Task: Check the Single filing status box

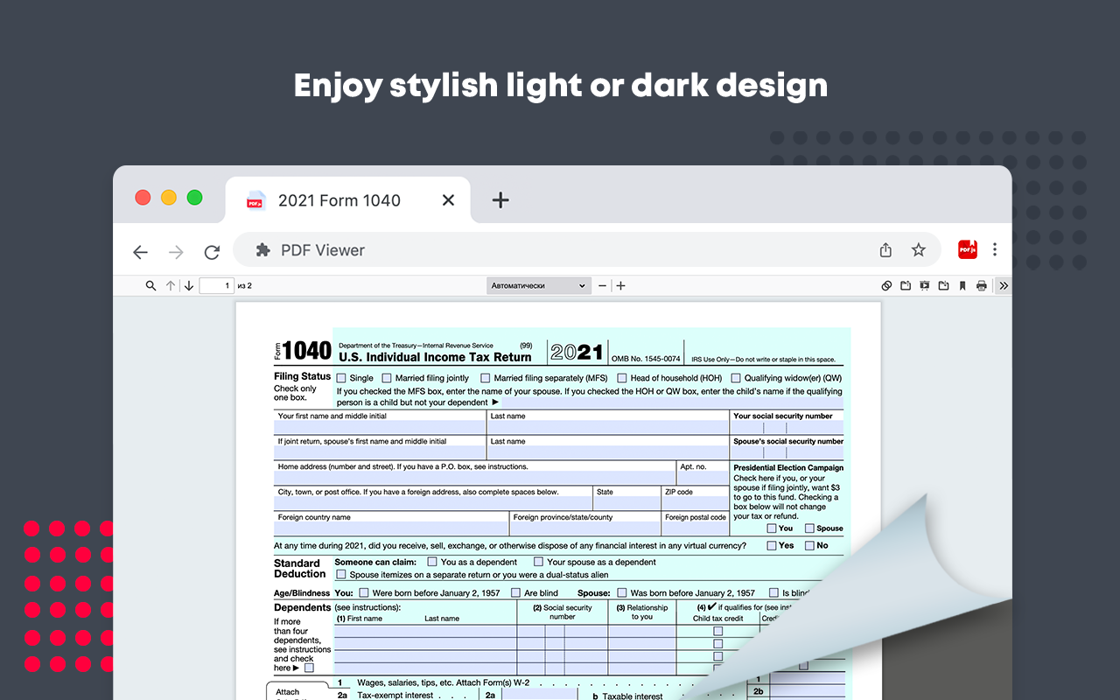Action: (x=339, y=377)
